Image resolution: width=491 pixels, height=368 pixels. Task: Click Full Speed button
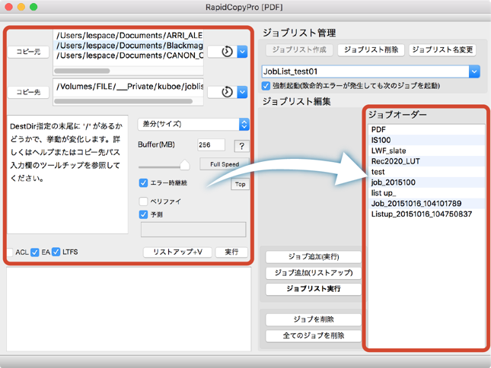point(225,164)
